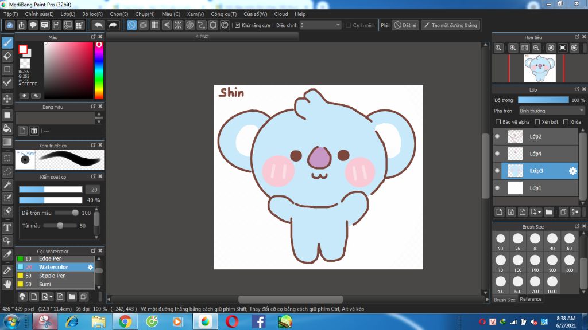Enable radial snap guide
The width and height of the screenshot is (588, 330).
[178, 25]
